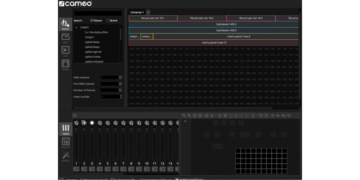Open the First DMX channel dropdown
The height and width of the screenshot is (180, 360).
pos(120,84)
